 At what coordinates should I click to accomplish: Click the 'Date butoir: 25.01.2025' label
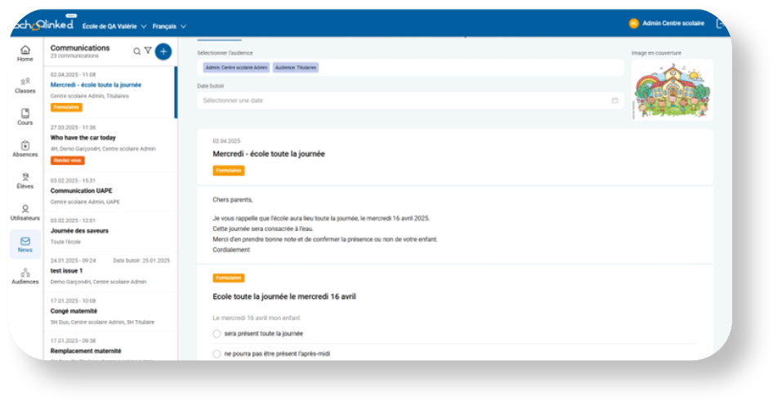[x=141, y=260]
